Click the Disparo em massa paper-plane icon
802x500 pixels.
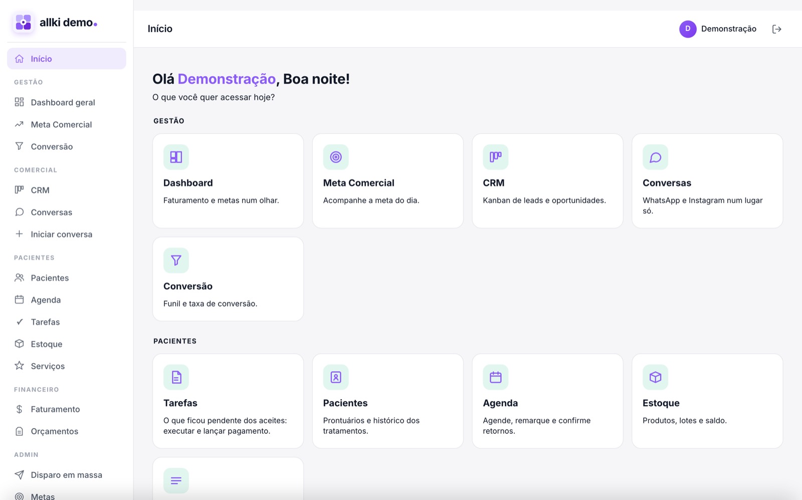coord(20,474)
